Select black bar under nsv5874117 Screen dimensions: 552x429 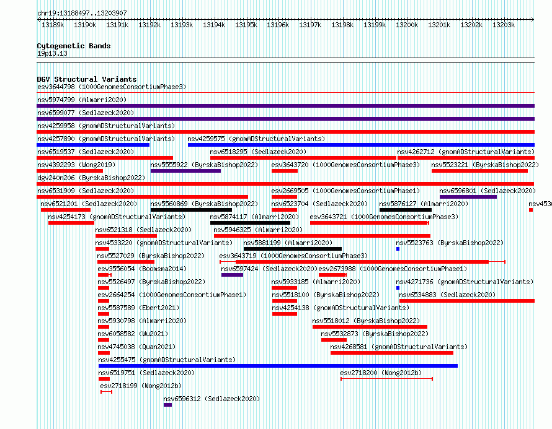[251, 223]
